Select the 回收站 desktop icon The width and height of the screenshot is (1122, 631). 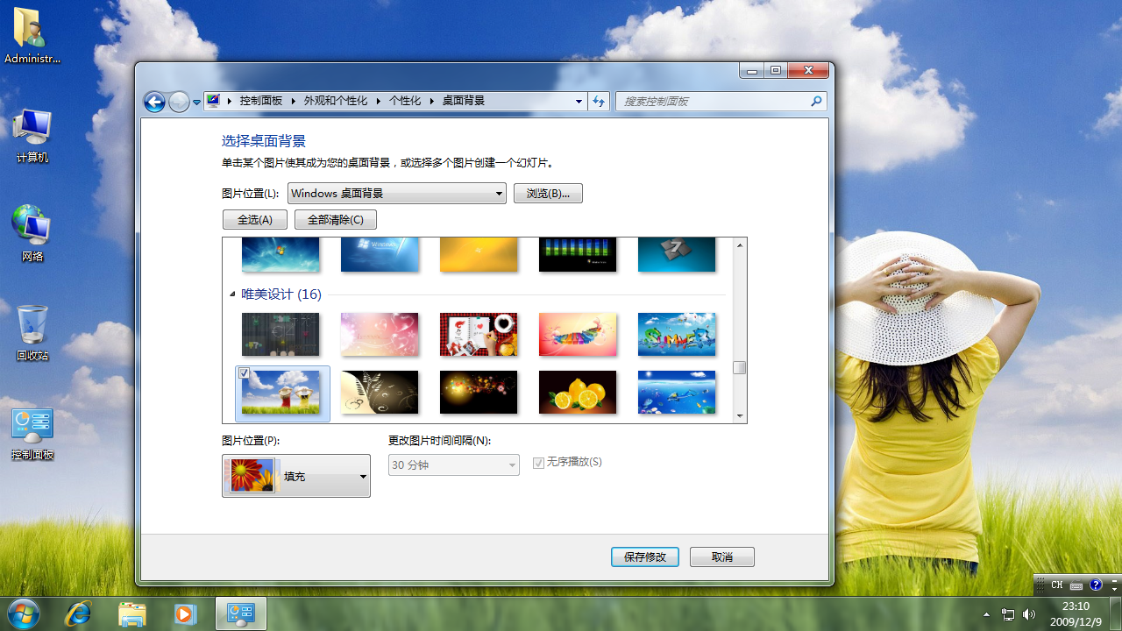click(x=32, y=334)
